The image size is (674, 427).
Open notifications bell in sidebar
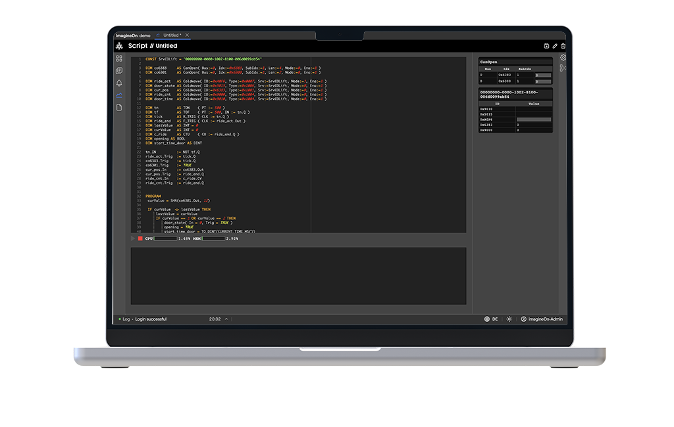(x=119, y=83)
